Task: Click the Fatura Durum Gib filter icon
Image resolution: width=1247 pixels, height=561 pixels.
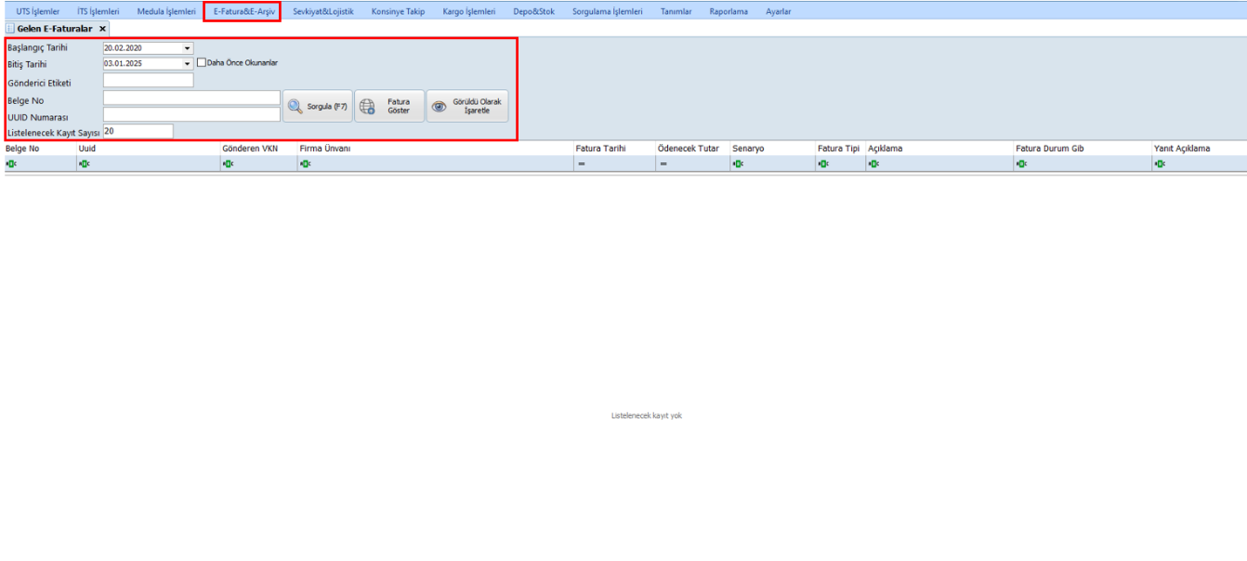Action: [x=1021, y=164]
